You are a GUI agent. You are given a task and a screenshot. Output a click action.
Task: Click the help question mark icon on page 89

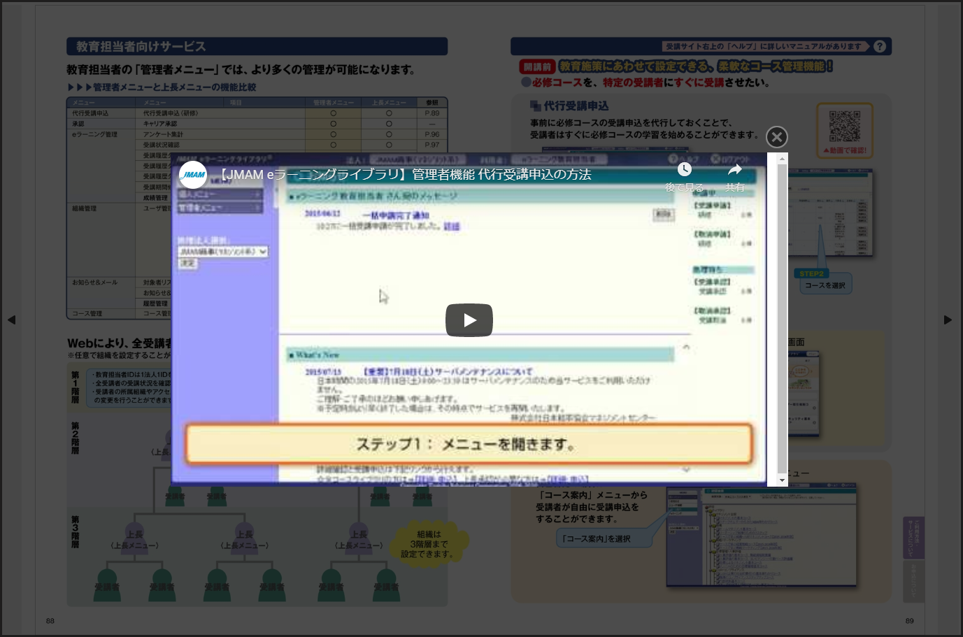tap(880, 46)
